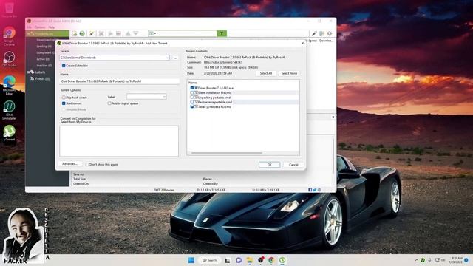Select Seeding category in the sidebar
This screenshot has width=473, height=266.
point(44,46)
